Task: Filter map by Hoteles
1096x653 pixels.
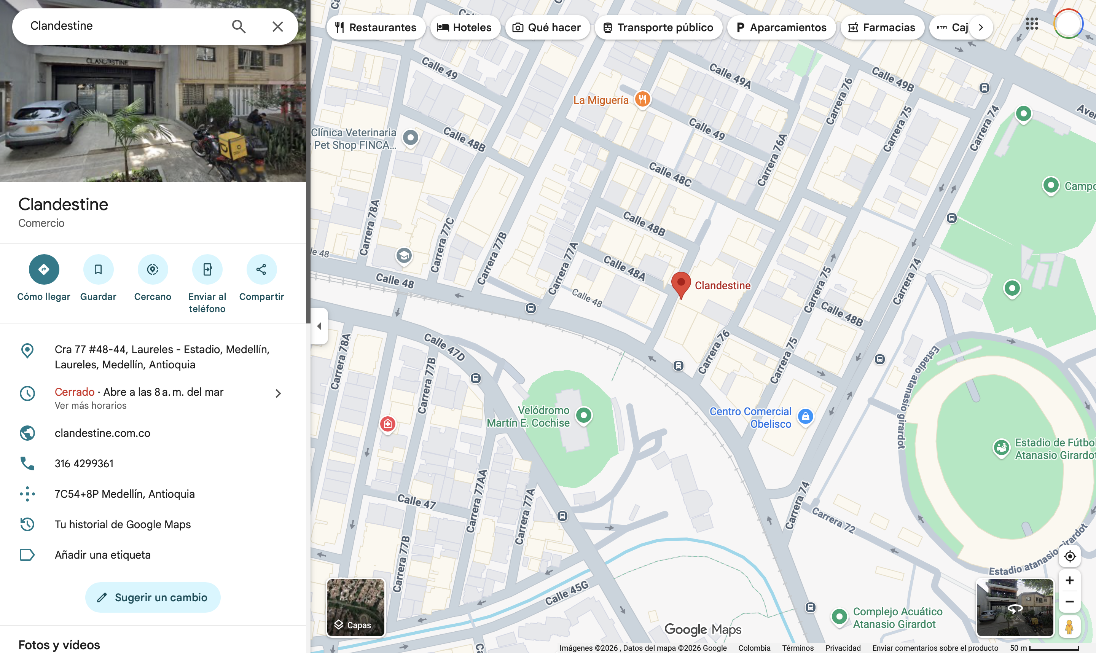Action: pyautogui.click(x=465, y=27)
